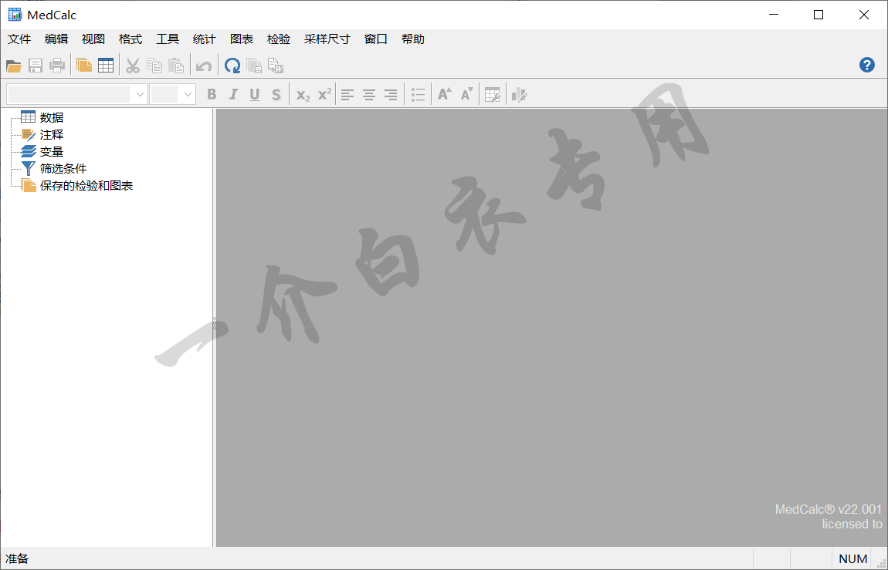Screen dimensions: 888x570
Task: Toggle bold formatting
Action: [x=212, y=95]
